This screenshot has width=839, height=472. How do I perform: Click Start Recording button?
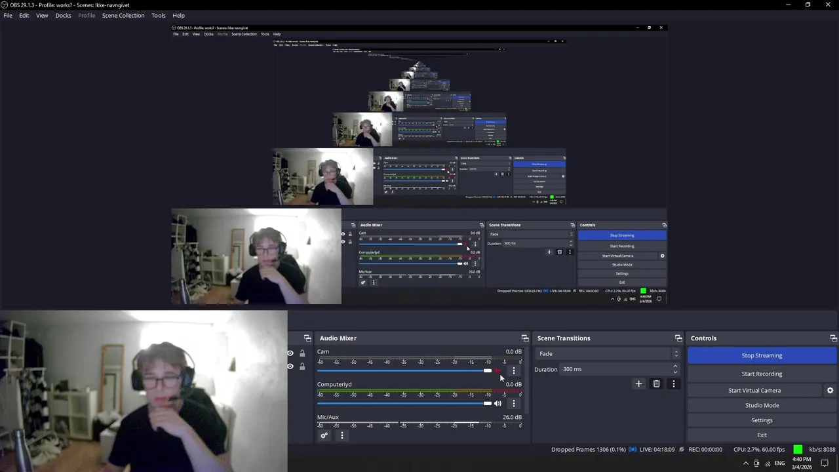[762, 374]
